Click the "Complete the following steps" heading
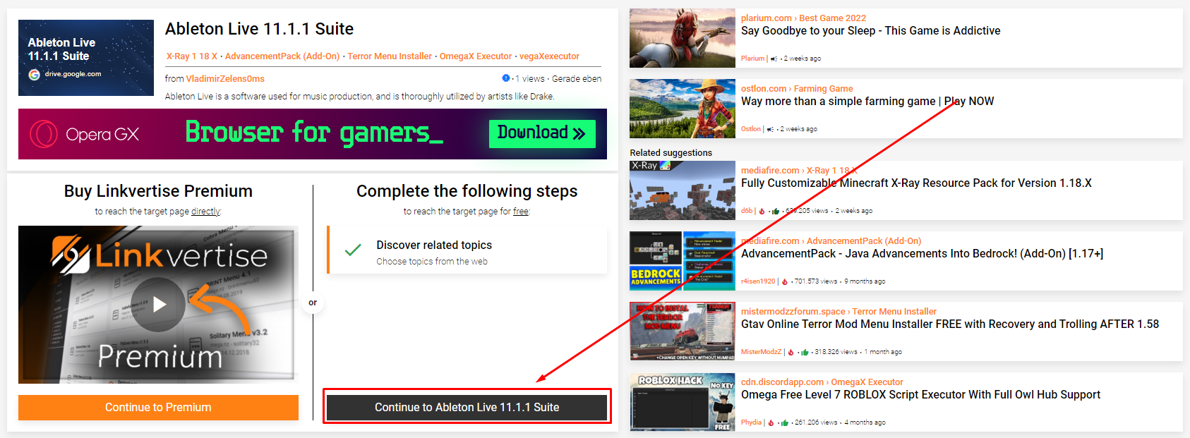The height and width of the screenshot is (438, 1190). tap(467, 191)
